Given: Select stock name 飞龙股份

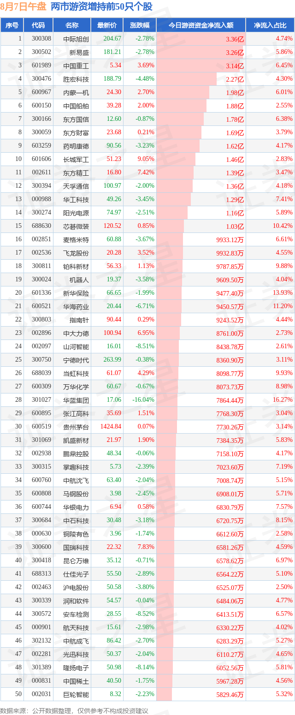Looking at the screenshot, I should pyautogui.click(x=76, y=253).
